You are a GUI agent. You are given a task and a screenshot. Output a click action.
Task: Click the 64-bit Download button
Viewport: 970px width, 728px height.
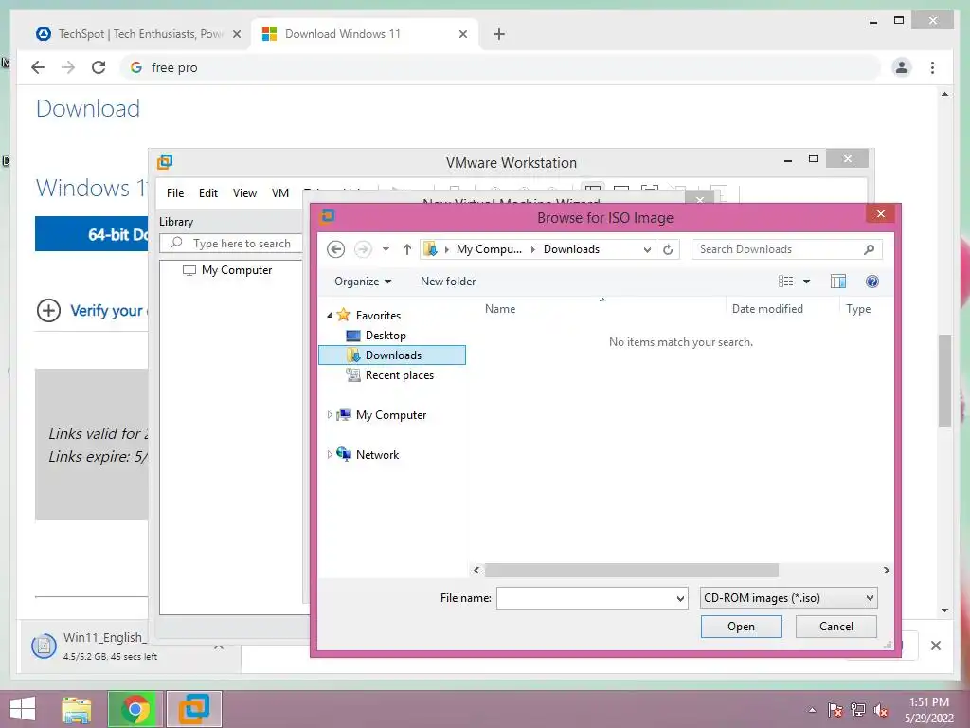pyautogui.click(x=92, y=234)
